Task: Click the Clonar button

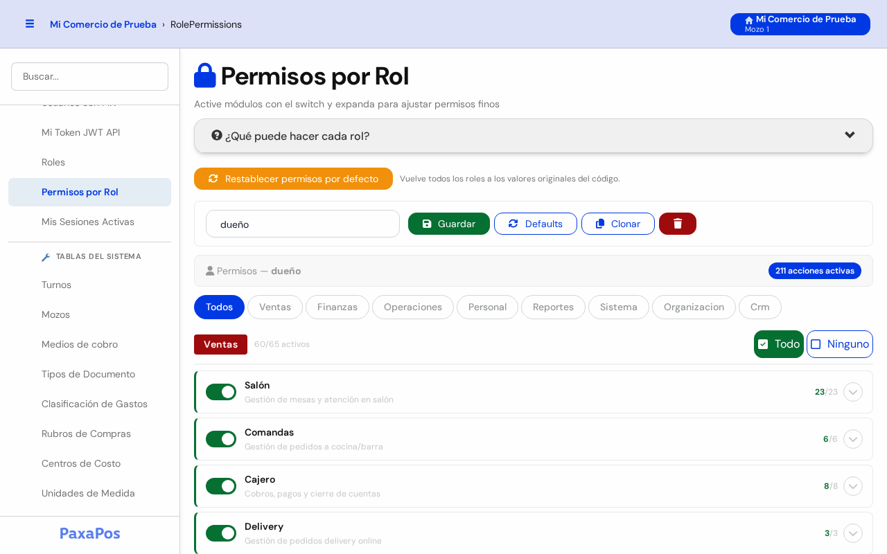Action: tap(618, 224)
